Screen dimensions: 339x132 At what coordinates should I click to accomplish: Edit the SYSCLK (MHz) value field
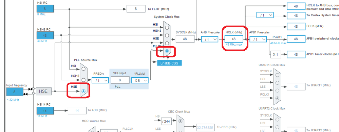coord(185,39)
